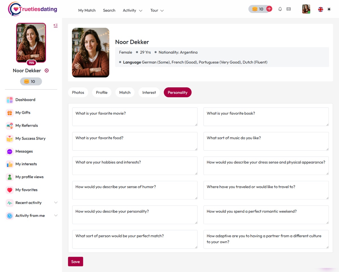339x272 pixels.
Task: Click the Truetiesdating logo
Action: point(32,9)
